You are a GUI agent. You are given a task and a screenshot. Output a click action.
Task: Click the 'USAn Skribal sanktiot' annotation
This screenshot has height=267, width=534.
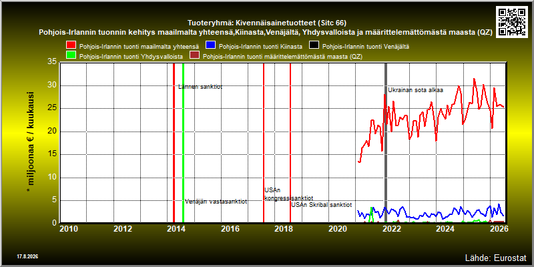[322, 205]
